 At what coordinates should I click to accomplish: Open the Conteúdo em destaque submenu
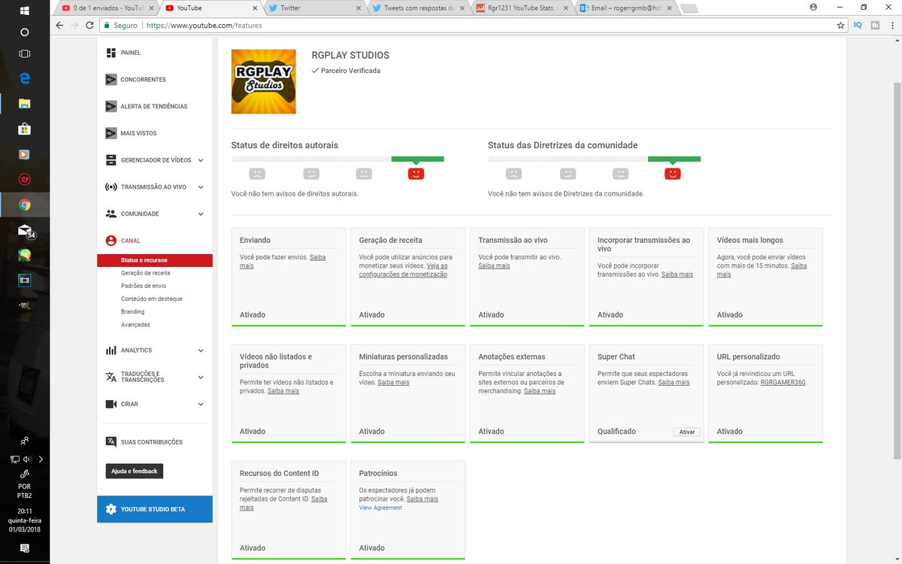pos(151,299)
